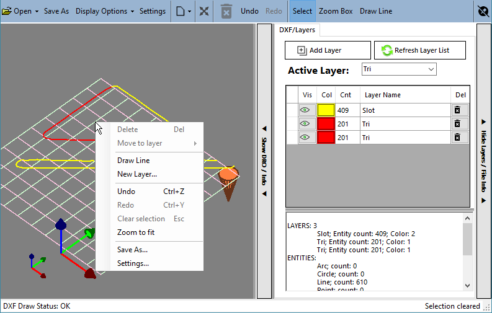Click Save As in toolbar
This screenshot has height=313, width=492.
click(56, 11)
